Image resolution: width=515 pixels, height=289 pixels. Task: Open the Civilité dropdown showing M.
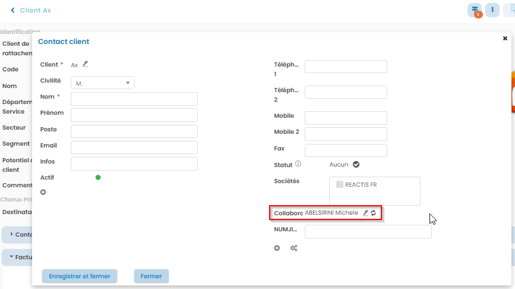point(103,83)
